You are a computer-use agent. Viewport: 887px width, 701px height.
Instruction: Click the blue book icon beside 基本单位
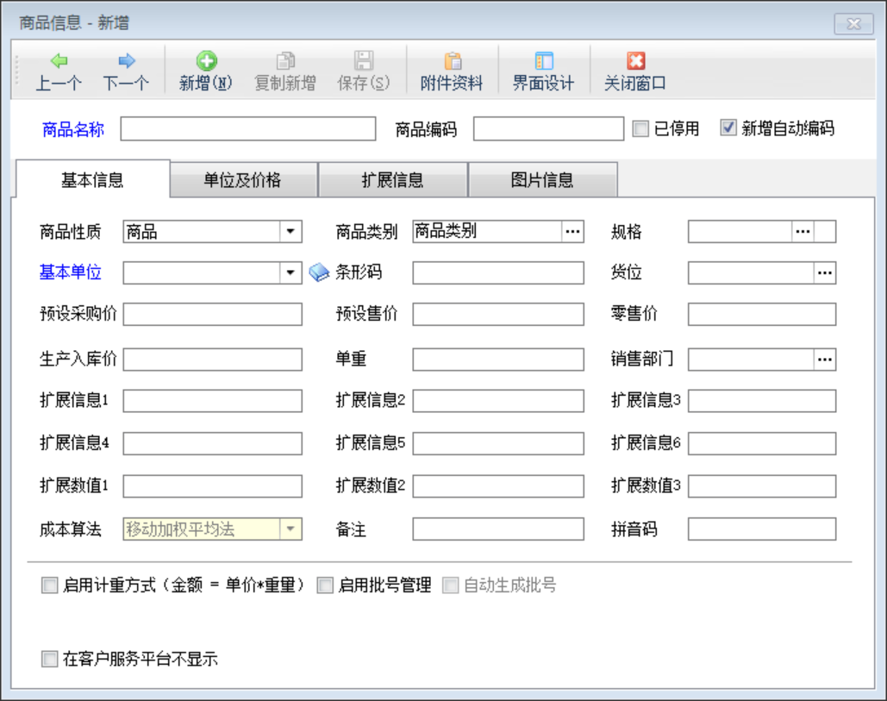319,273
